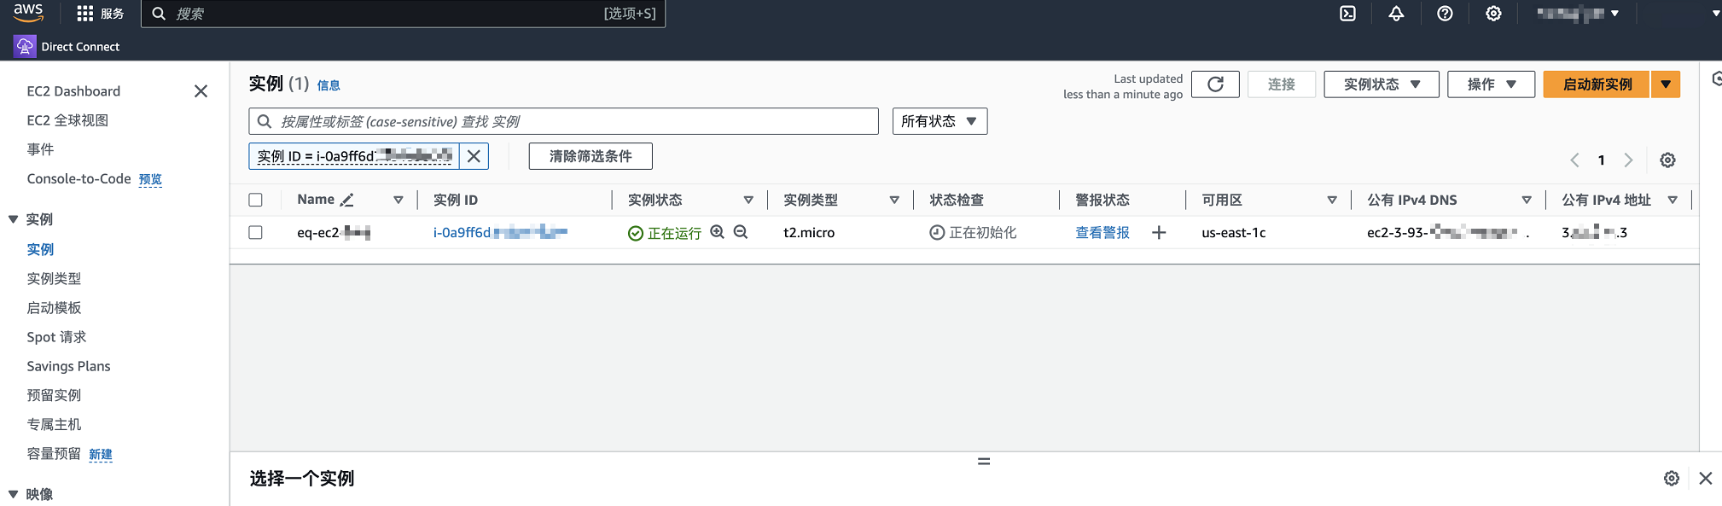Open EC2 Dashboard in sidebar
This screenshot has width=1722, height=506.
(x=73, y=91)
